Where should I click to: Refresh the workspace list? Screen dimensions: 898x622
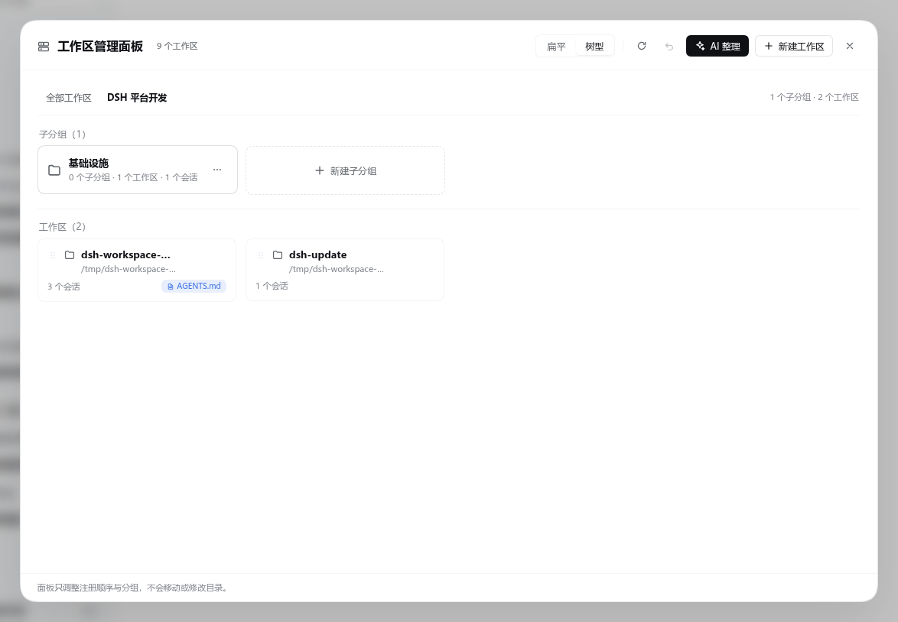click(642, 46)
